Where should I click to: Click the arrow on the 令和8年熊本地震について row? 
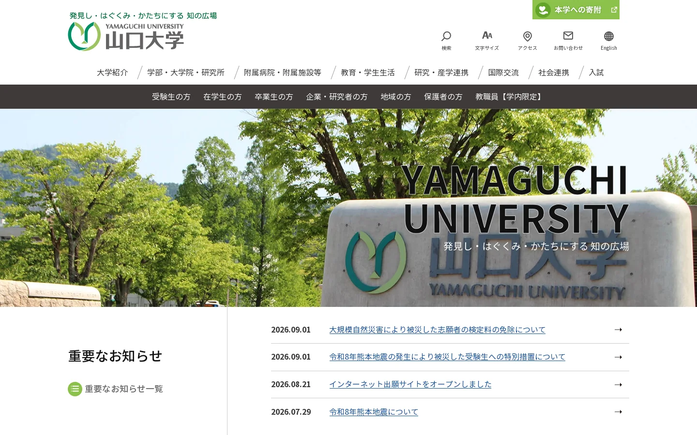tap(618, 412)
